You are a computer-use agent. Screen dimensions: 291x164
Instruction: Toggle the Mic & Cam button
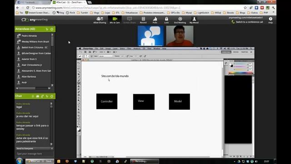click(115, 20)
